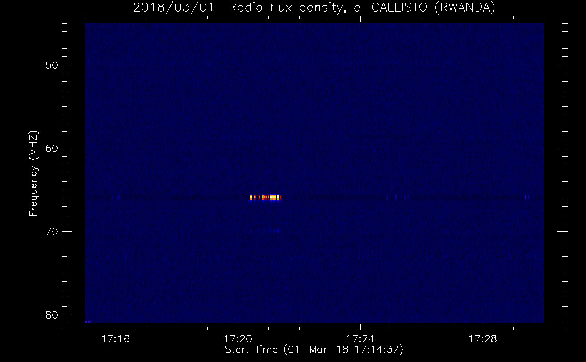Click the 60 frequency tick label on left axis
586x362 pixels.
[51, 148]
